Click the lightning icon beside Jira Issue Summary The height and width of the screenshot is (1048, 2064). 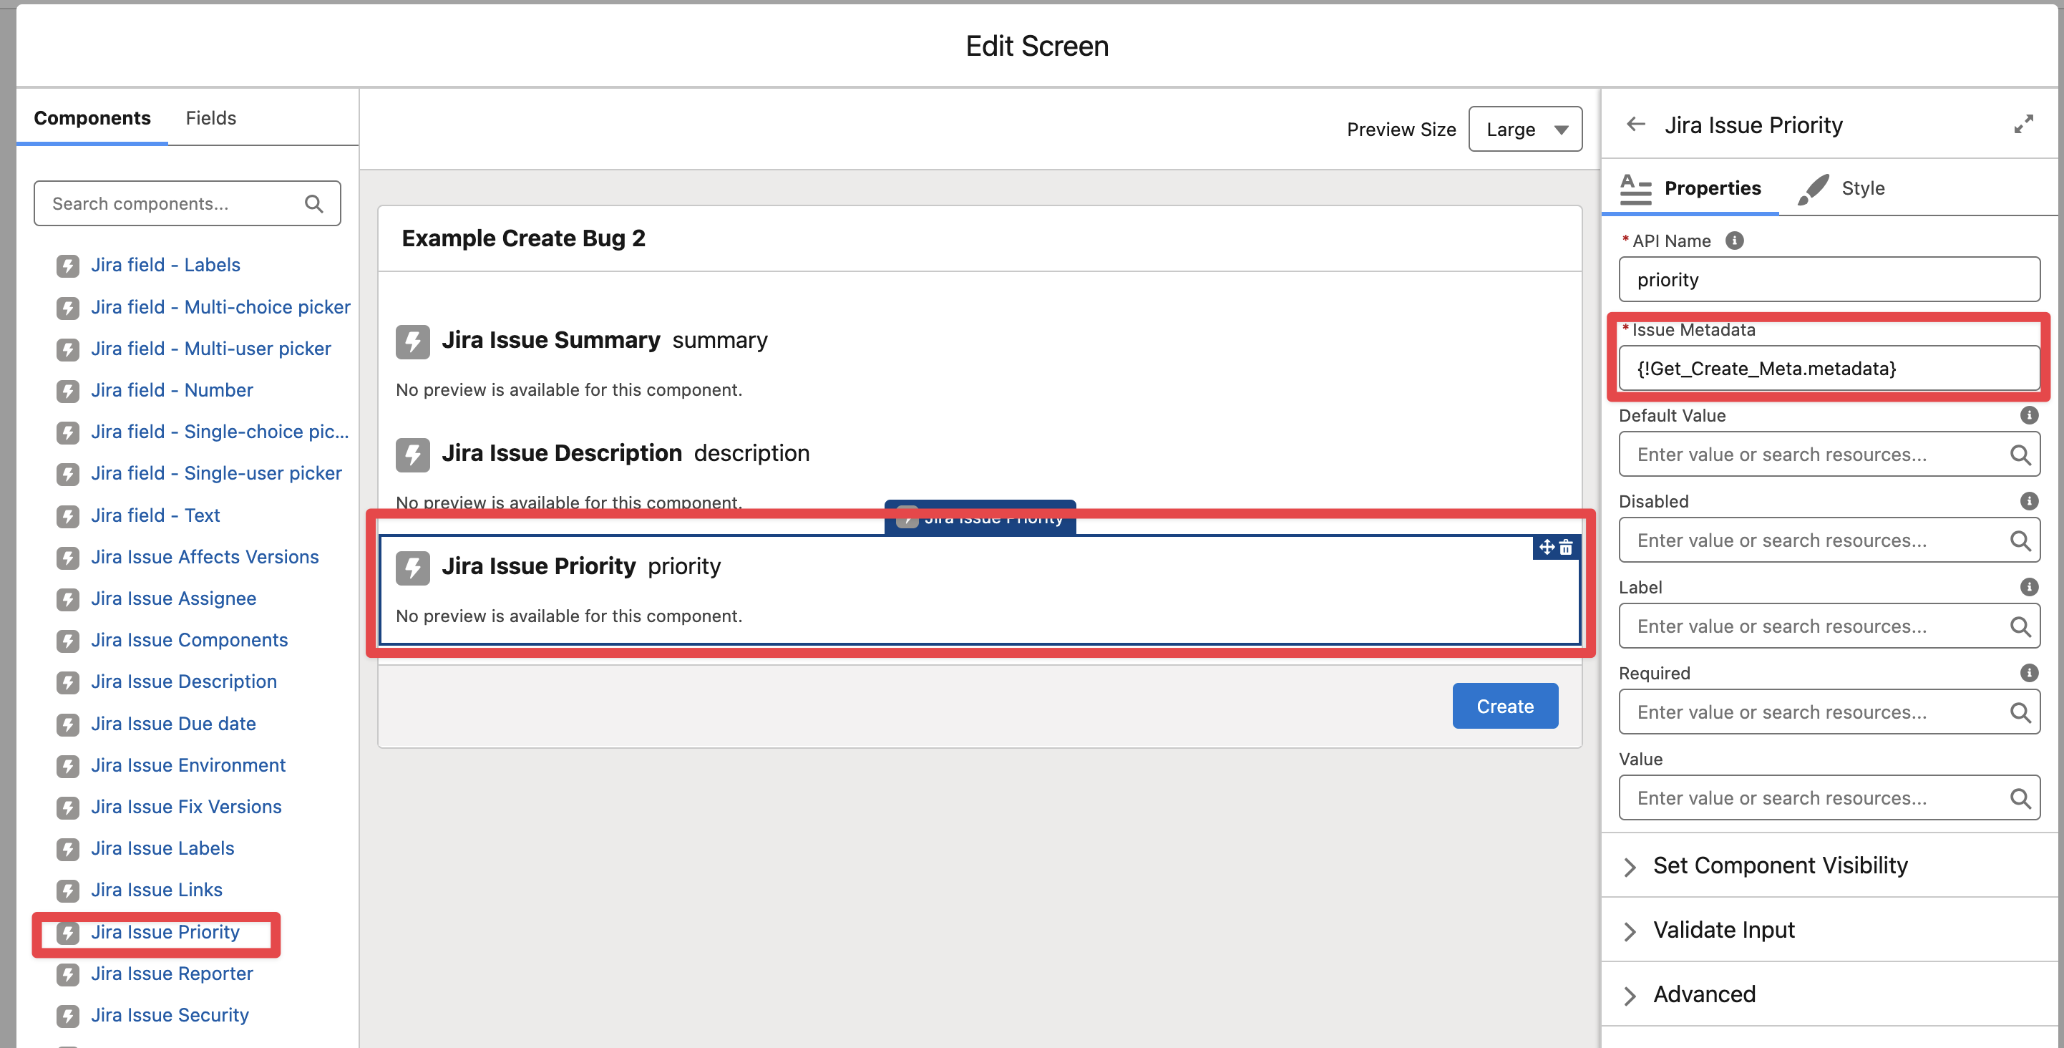pyautogui.click(x=414, y=341)
